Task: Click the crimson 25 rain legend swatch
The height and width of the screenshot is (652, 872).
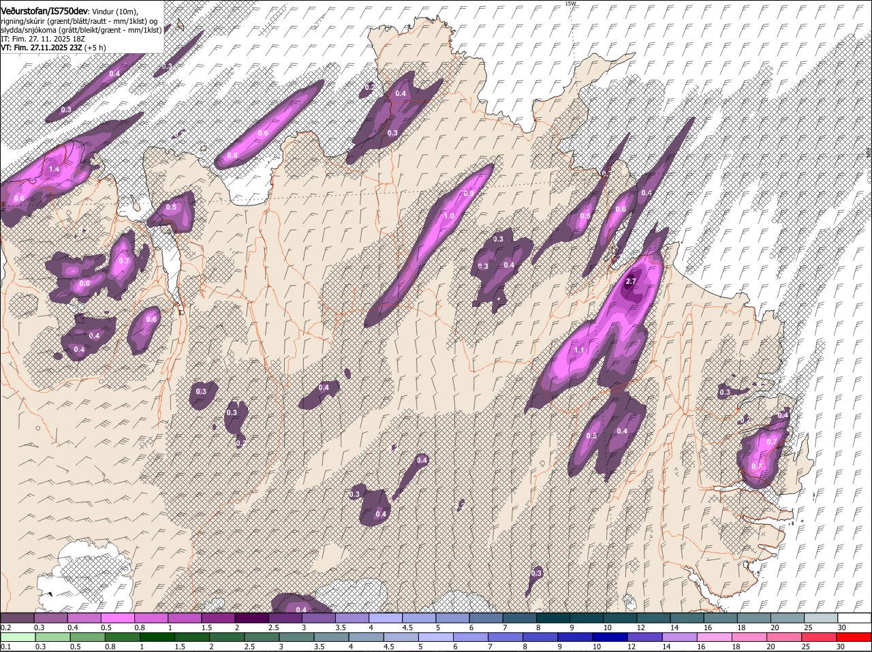Action: click(x=819, y=638)
